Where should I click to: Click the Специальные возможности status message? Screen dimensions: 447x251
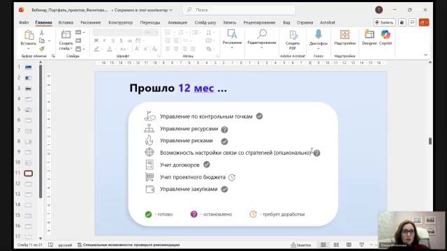[x=131, y=245]
